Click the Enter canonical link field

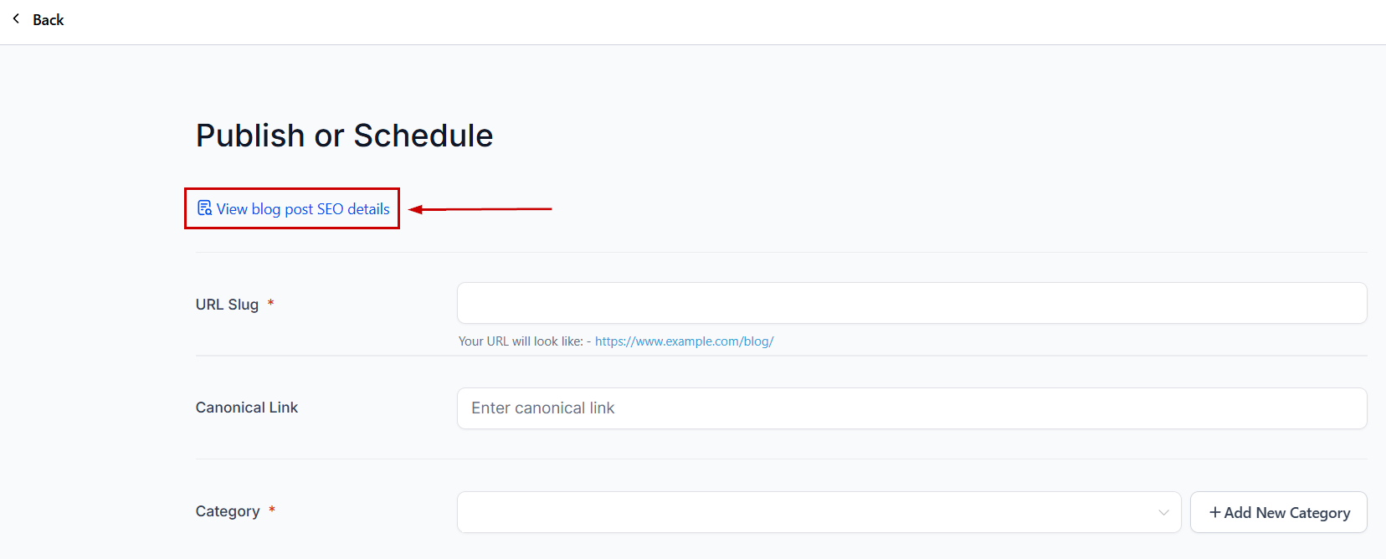click(911, 408)
